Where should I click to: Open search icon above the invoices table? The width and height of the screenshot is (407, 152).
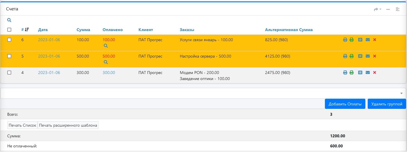pyautogui.click(x=9, y=20)
